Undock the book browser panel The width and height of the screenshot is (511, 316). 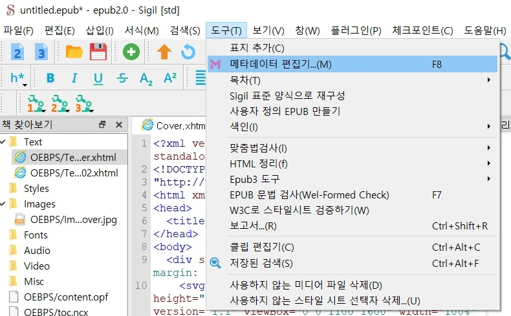coord(102,125)
